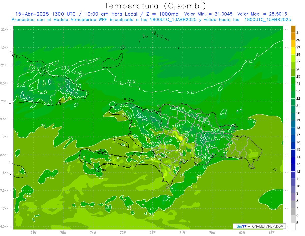Click the longitude axis label "68W"

(272, 233)
